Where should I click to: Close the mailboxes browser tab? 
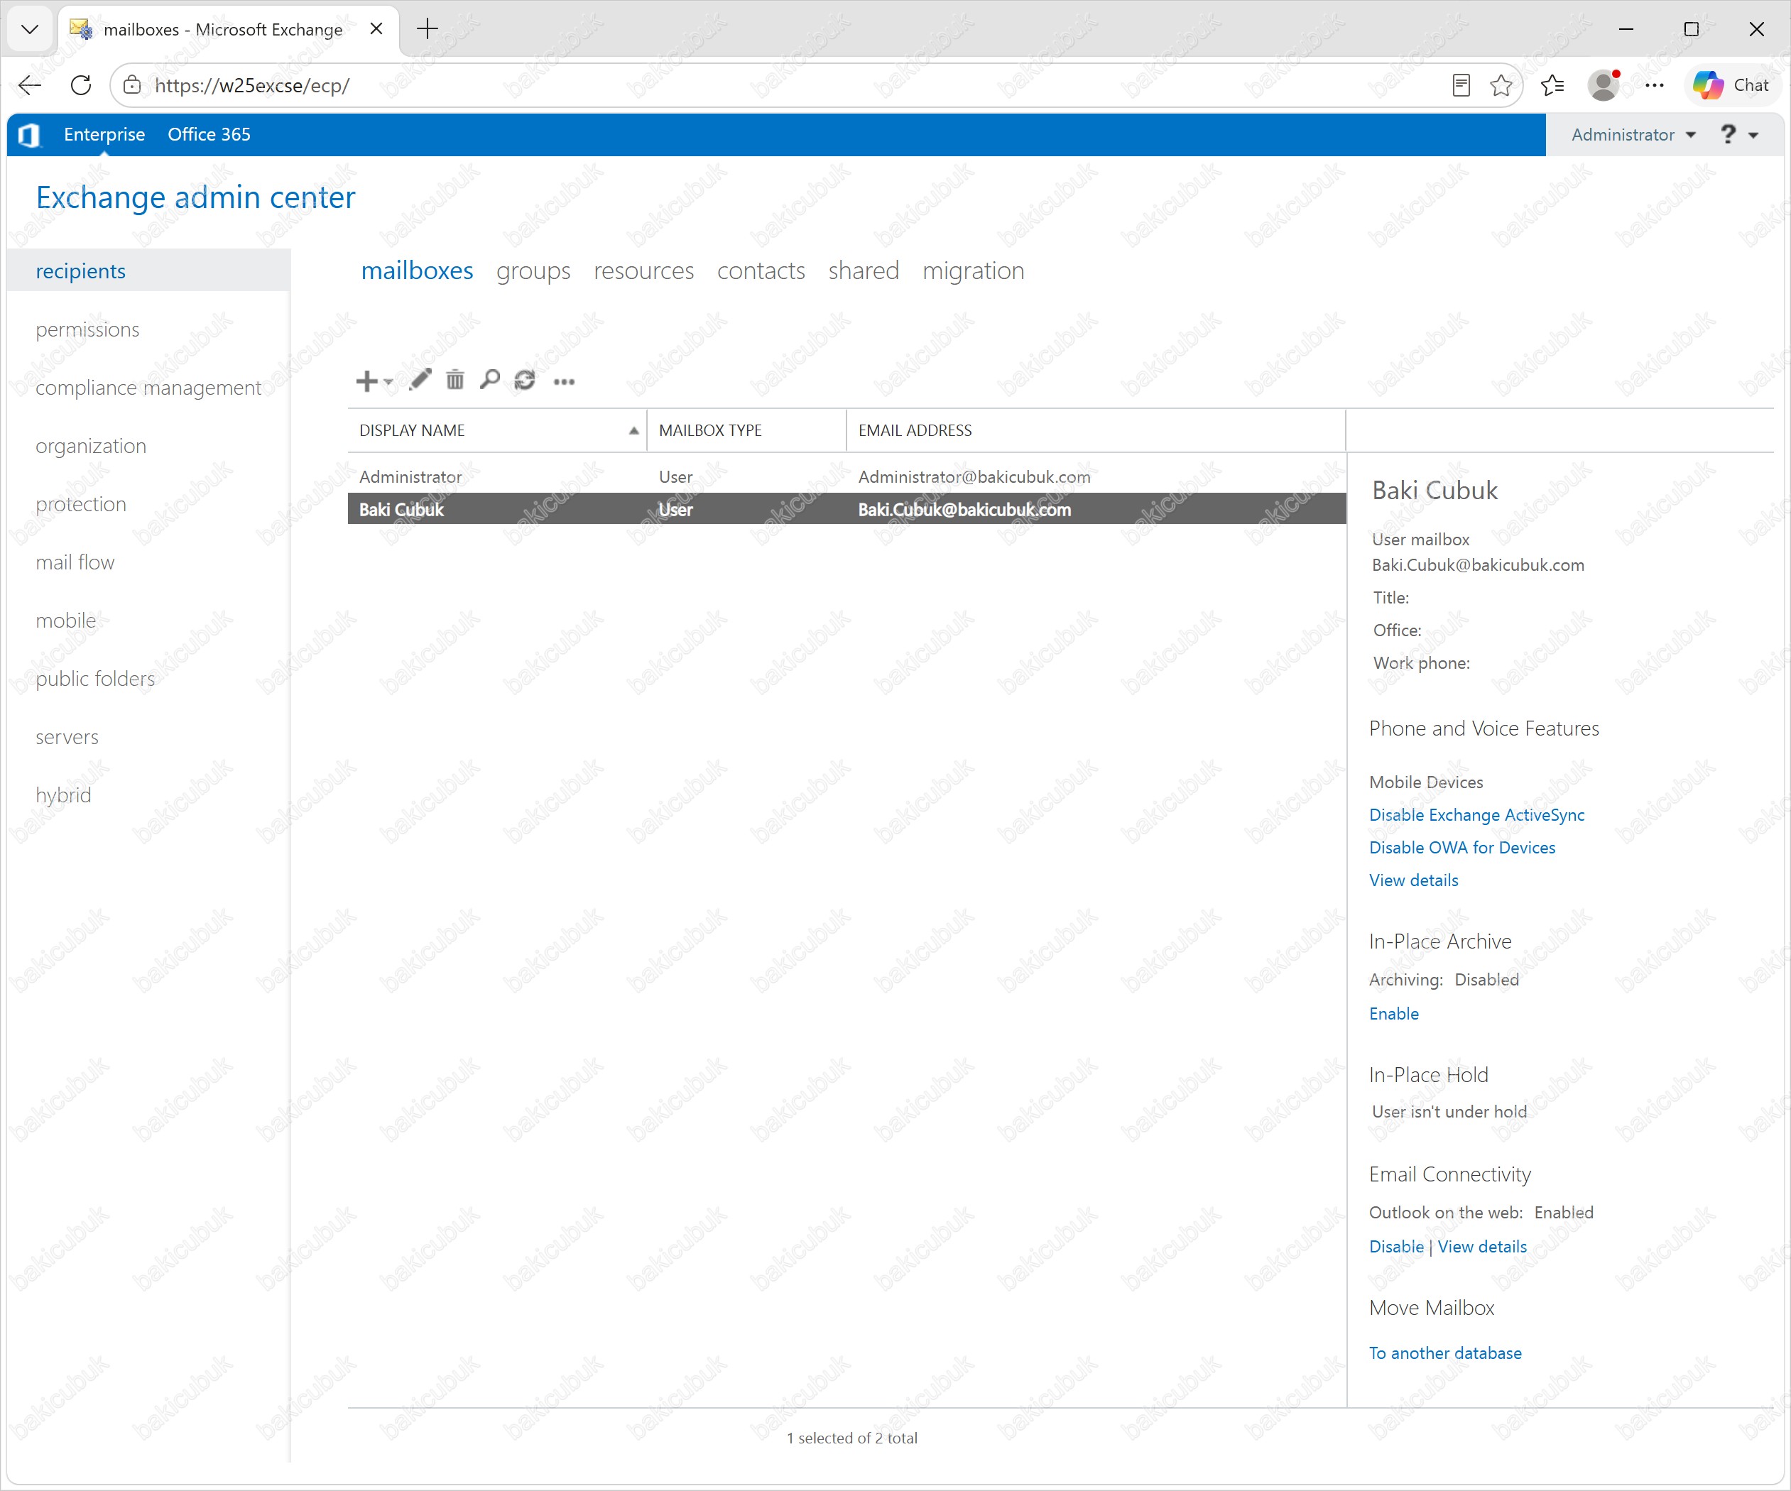tap(376, 29)
